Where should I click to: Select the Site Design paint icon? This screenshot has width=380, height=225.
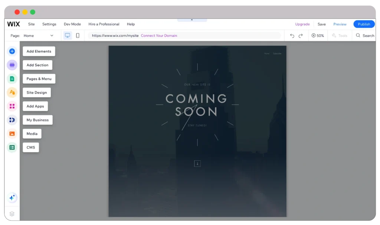pyautogui.click(x=12, y=92)
